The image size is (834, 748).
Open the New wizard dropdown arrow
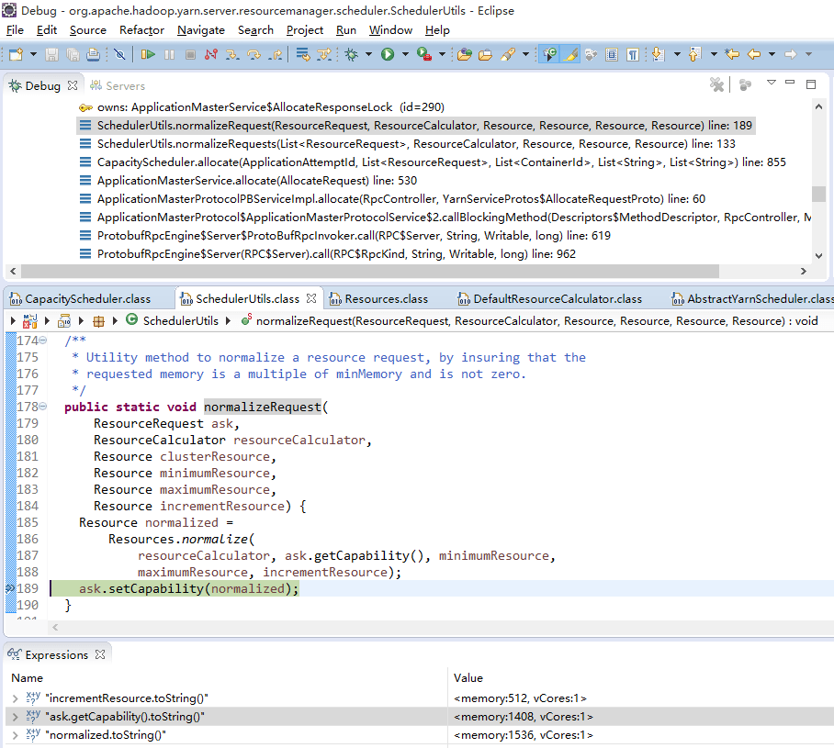pyautogui.click(x=33, y=54)
